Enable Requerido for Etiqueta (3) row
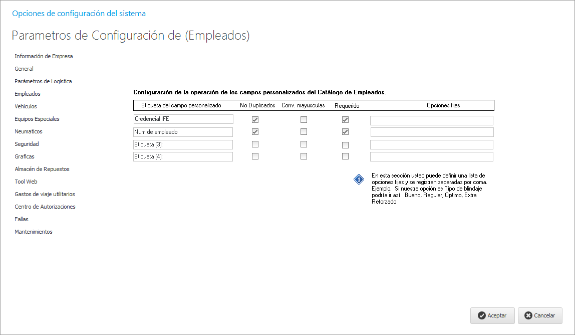Screen dimensions: 575x335 (345, 145)
